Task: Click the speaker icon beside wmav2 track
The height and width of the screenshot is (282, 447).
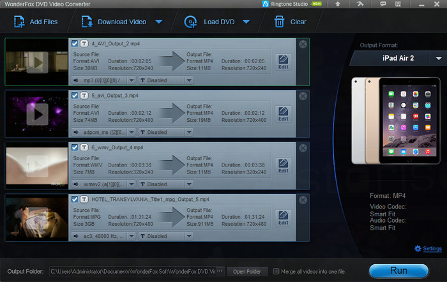Action: pos(76,184)
